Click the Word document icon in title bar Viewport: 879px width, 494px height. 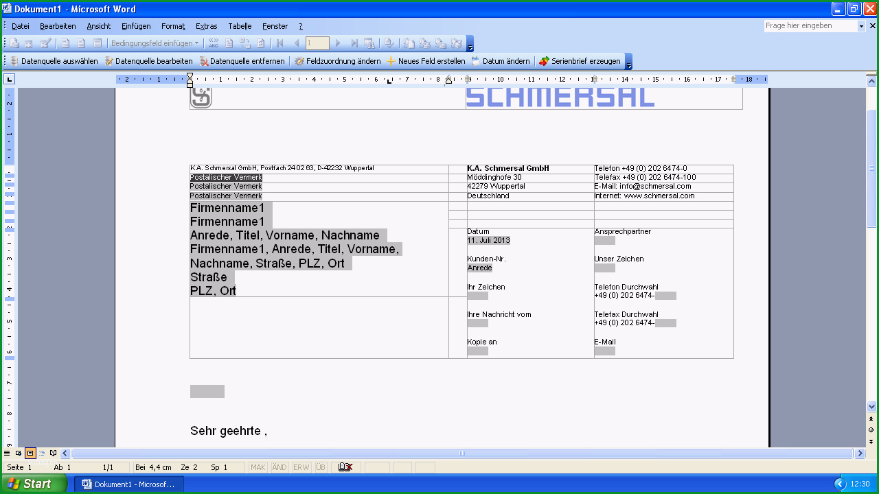point(7,9)
